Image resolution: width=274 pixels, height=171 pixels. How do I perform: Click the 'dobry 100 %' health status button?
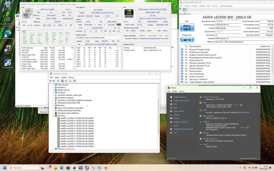pos(187,28)
